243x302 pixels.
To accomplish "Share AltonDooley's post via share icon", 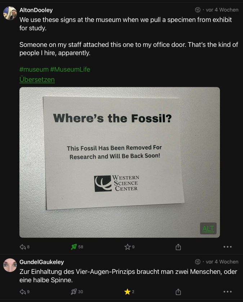I will coord(178,247).
